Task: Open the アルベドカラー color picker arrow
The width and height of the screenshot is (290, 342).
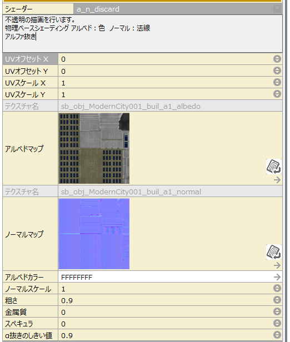Action: point(277,277)
